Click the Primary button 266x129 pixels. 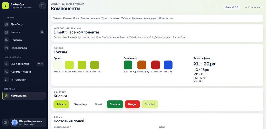pyautogui.click(x=61, y=104)
